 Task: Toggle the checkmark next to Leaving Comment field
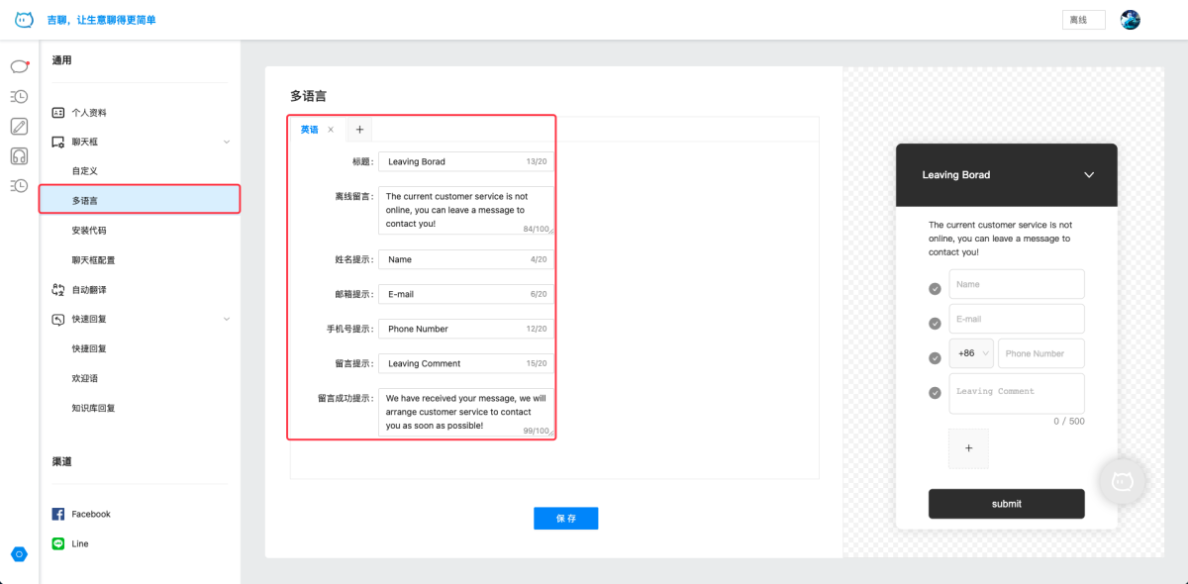tap(935, 393)
